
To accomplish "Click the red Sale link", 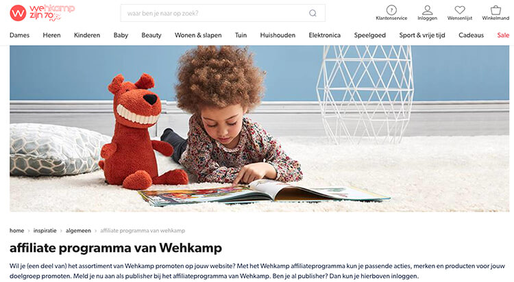I will click(x=503, y=35).
